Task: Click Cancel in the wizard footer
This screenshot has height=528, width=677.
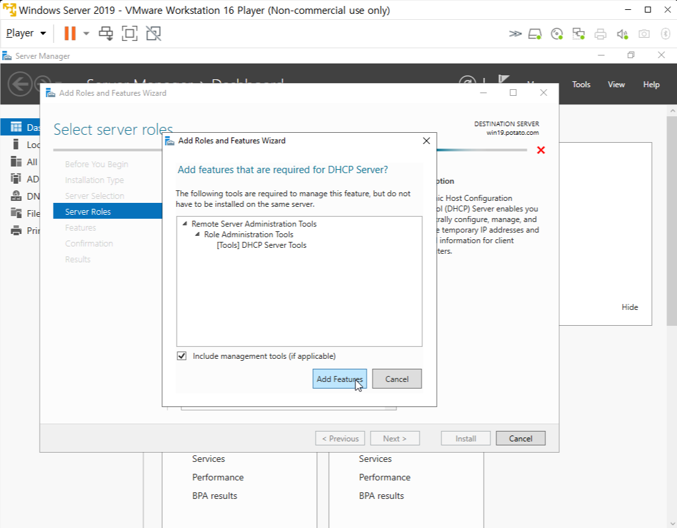Action: coord(520,438)
